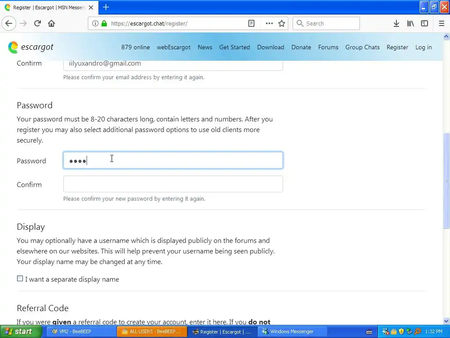The width and height of the screenshot is (450, 338).
Task: Click the browser Search box
Action: click(x=326, y=23)
